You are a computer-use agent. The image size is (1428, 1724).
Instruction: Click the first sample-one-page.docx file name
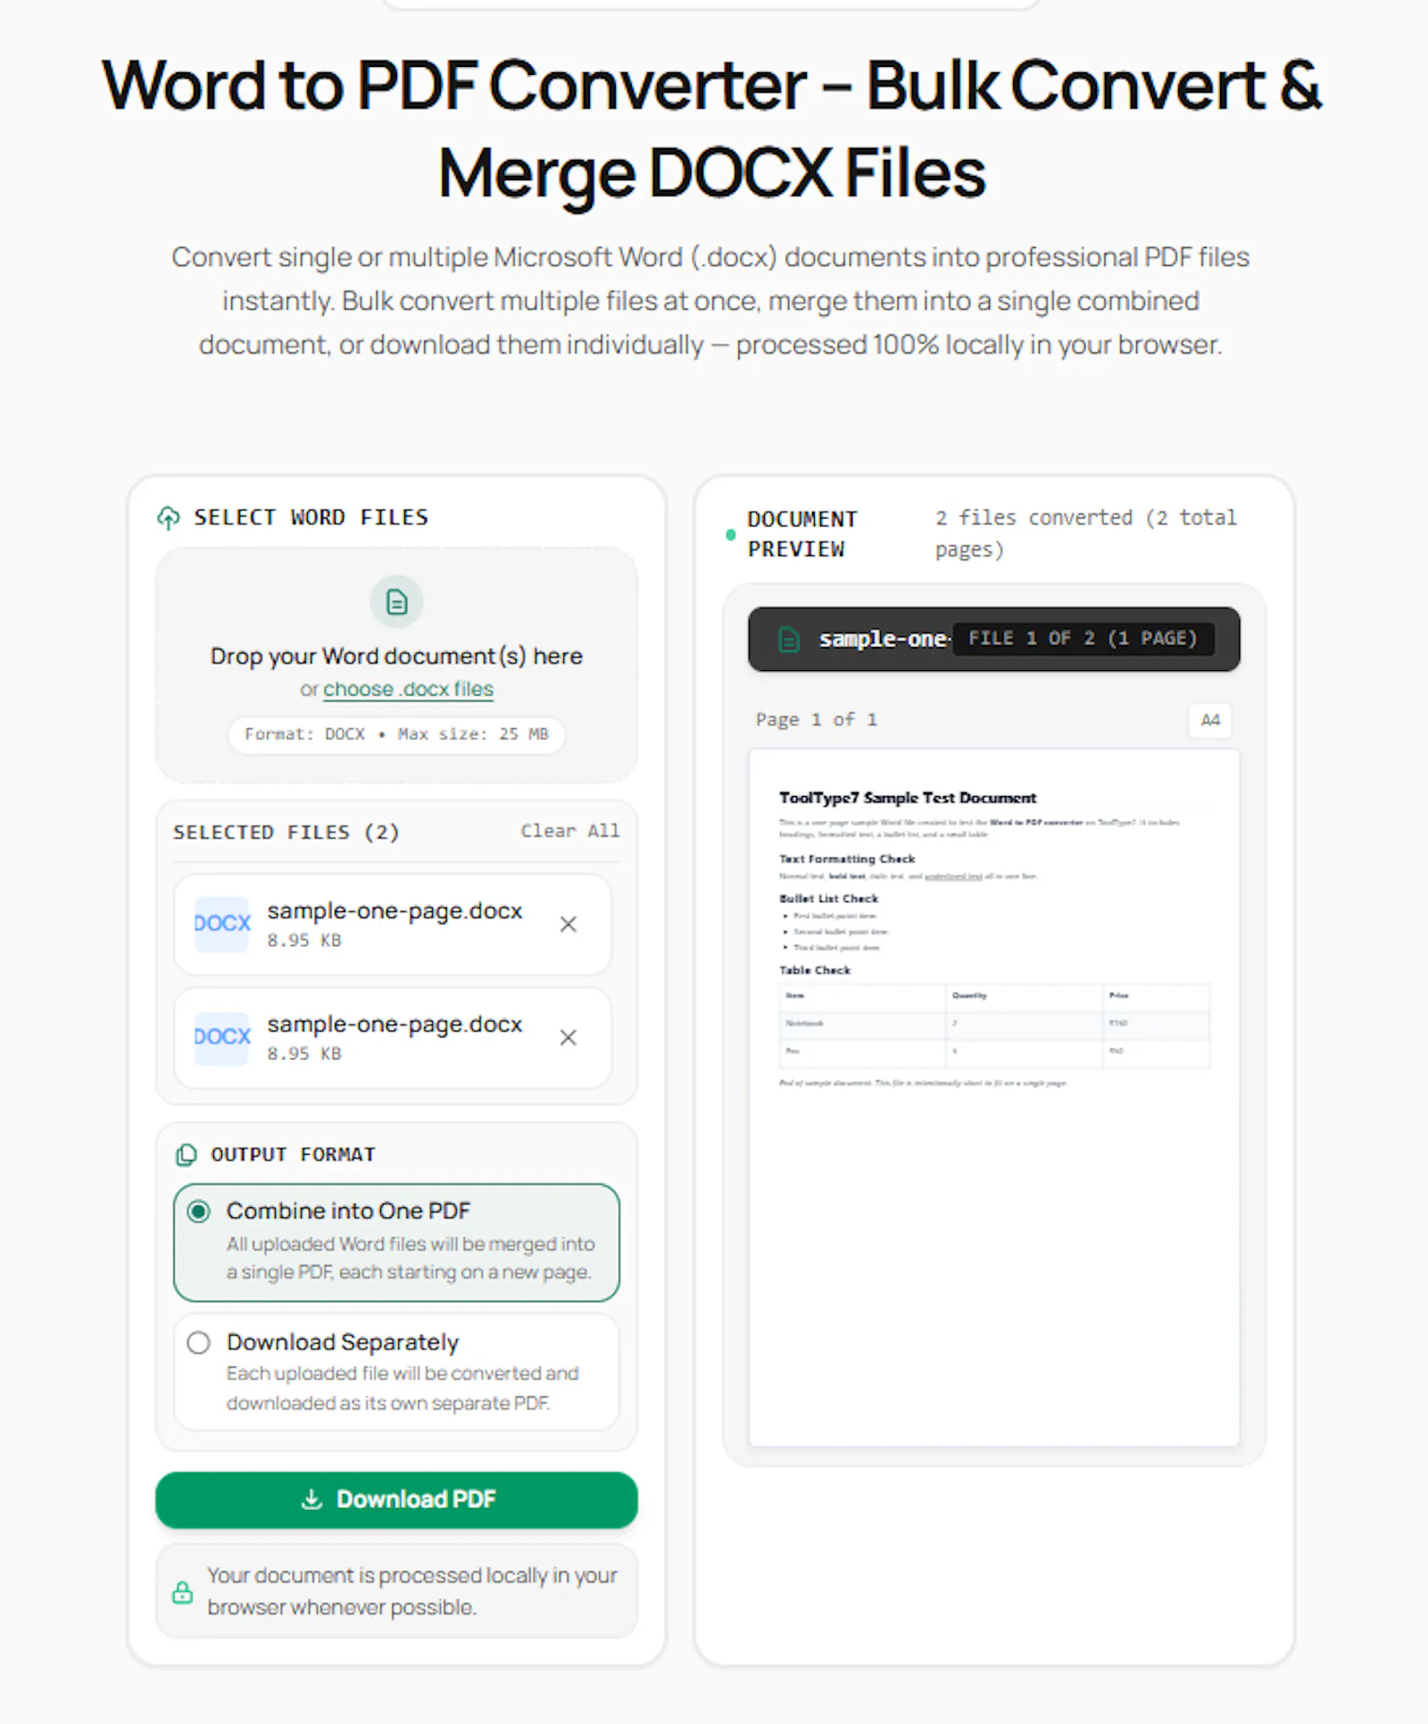click(394, 911)
